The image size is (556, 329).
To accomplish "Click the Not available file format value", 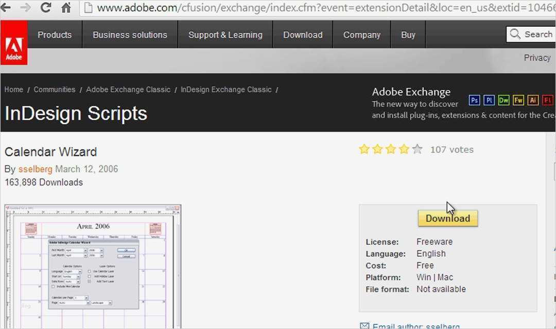I will pyautogui.click(x=441, y=289).
